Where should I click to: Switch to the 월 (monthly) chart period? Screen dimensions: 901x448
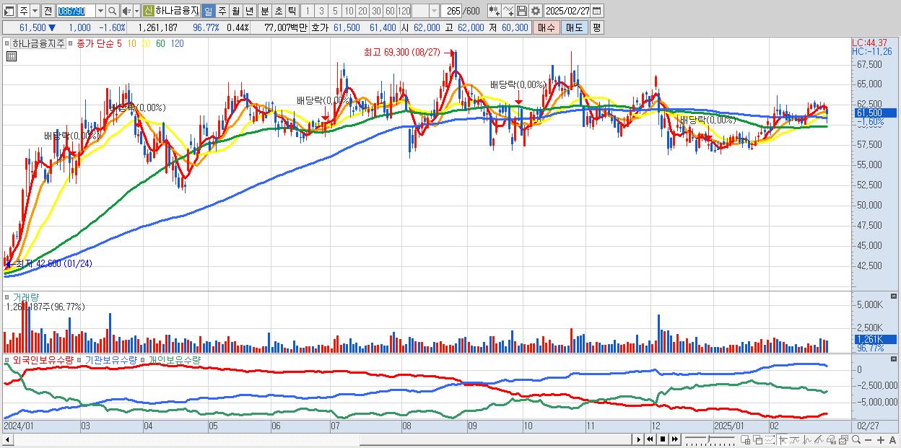[235, 11]
